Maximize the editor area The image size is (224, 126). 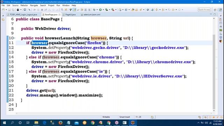point(215,14)
